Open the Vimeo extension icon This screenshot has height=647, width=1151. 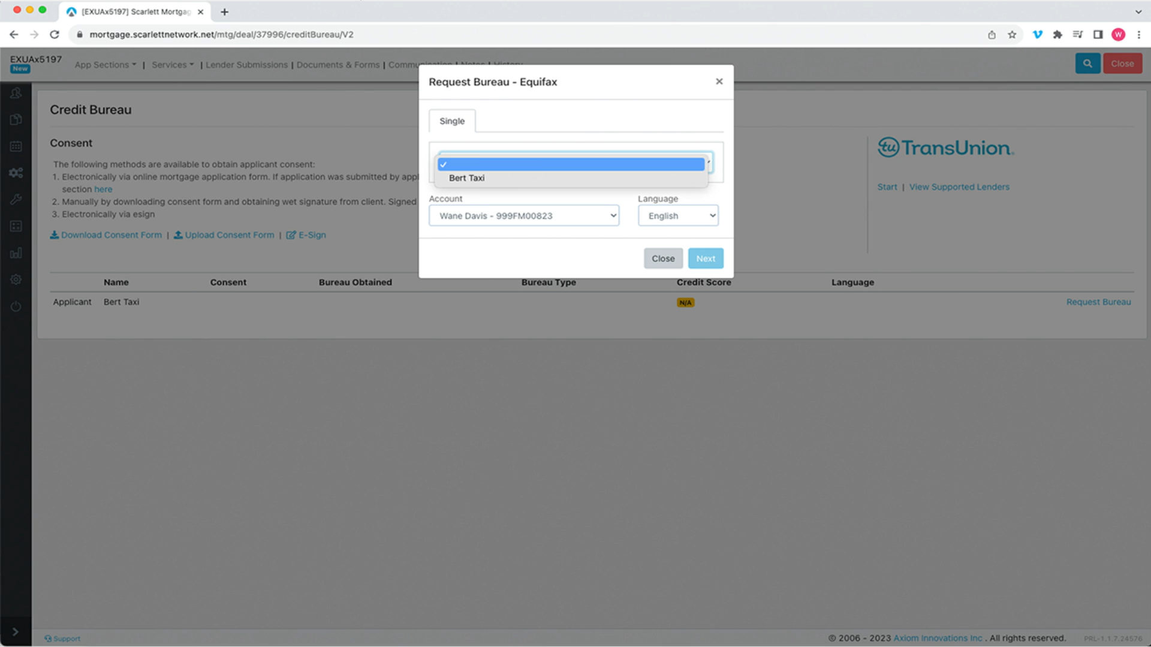(1037, 35)
